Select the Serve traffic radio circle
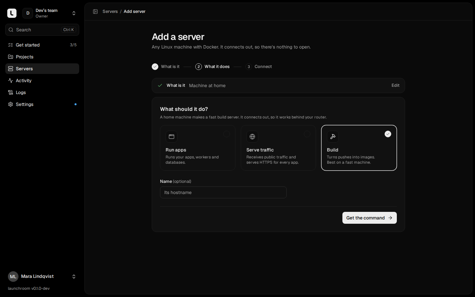475x297 pixels. [x=307, y=134]
